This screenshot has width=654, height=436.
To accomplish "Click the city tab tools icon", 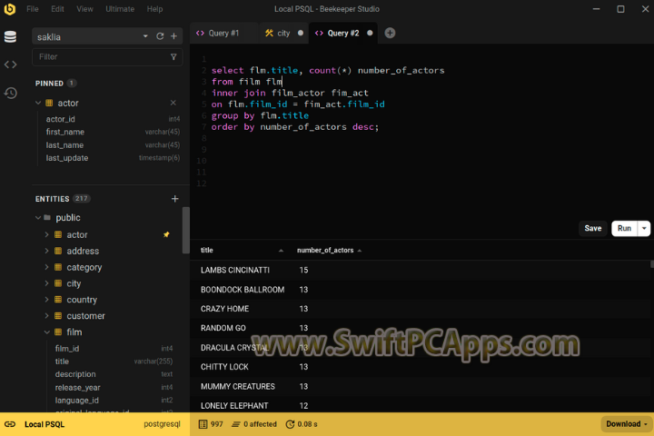I will 269,33.
